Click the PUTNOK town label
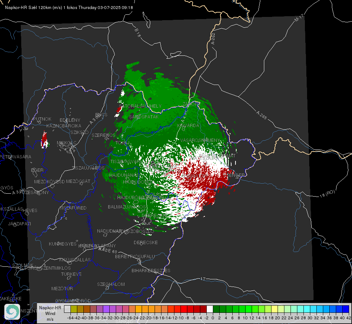 pyautogui.click(x=42, y=119)
